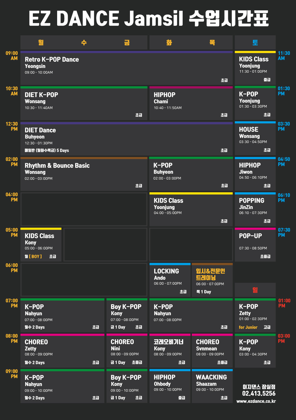Select the red 일 (Sunday) header
The height and width of the screenshot is (420, 296).
255,290
